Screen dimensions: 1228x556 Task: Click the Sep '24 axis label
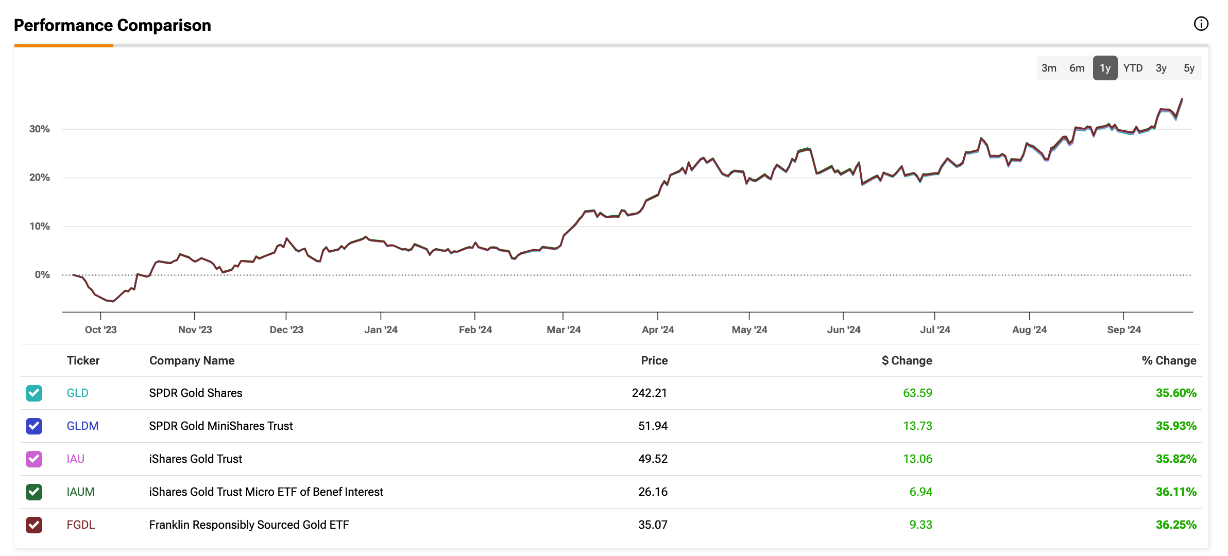click(1124, 329)
